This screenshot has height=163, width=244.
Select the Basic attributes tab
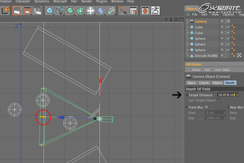[x=192, y=83]
